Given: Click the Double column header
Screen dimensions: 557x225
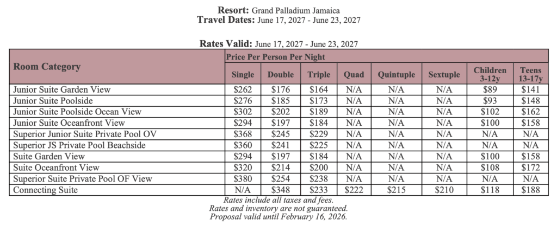Looking at the screenshot, I should click(281, 74).
